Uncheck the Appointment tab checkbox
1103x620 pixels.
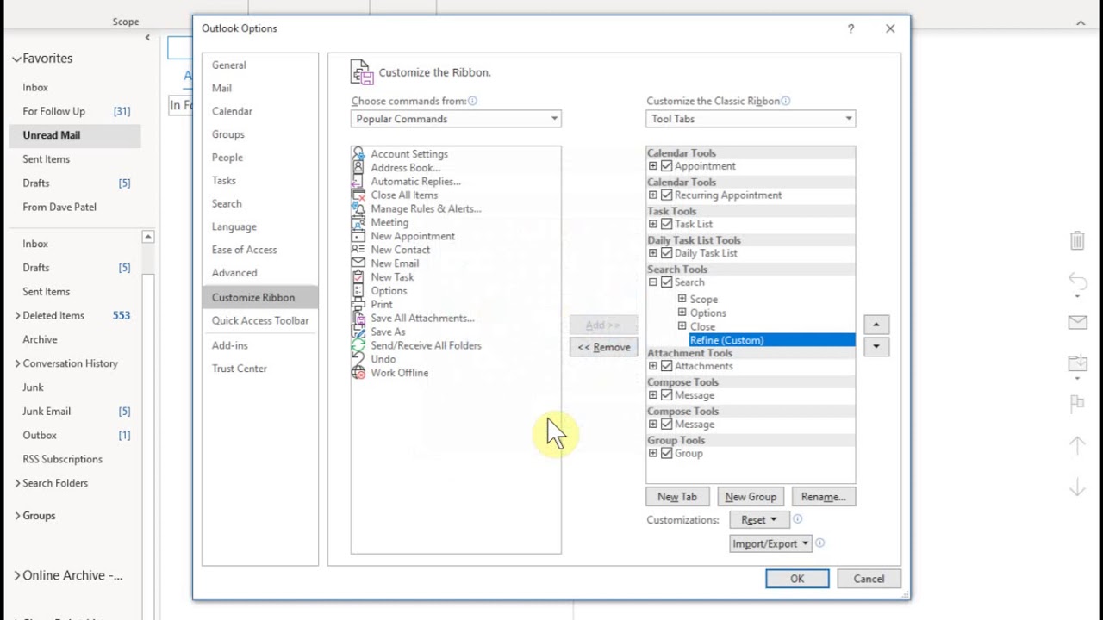[x=666, y=166]
